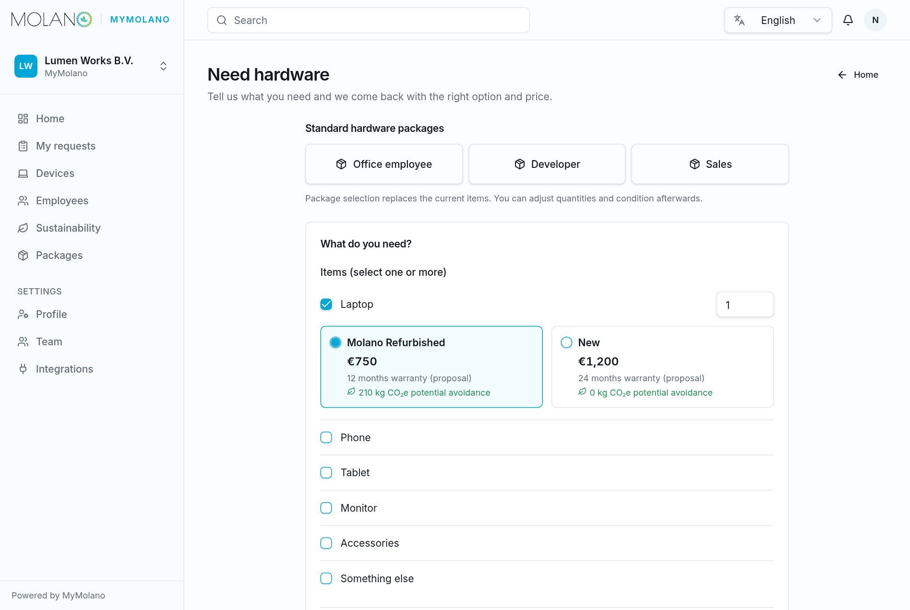This screenshot has height=610, width=910.
Task: Click the Home back link at top right
Action: [858, 75]
